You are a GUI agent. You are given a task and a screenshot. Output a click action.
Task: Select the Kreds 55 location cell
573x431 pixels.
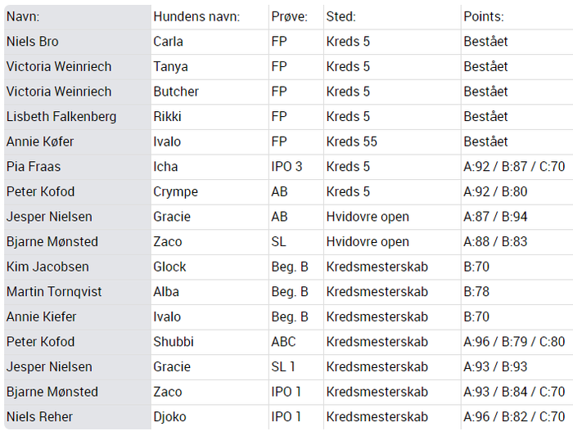(x=392, y=141)
